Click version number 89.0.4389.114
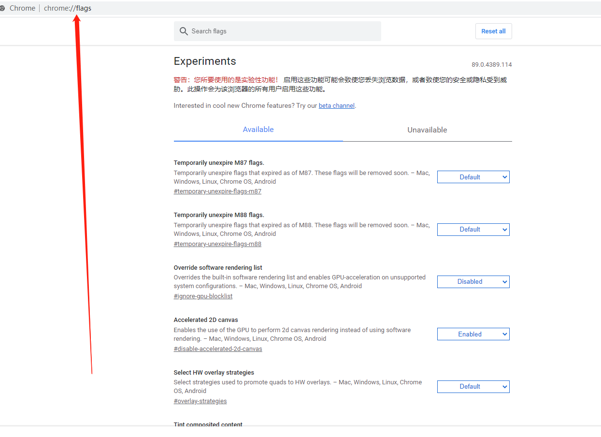 pos(492,65)
